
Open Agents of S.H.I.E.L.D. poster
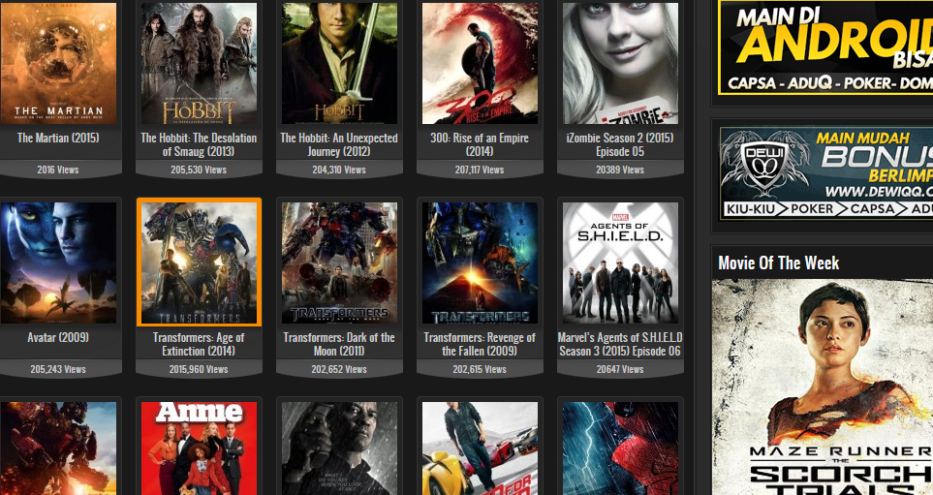pos(620,263)
